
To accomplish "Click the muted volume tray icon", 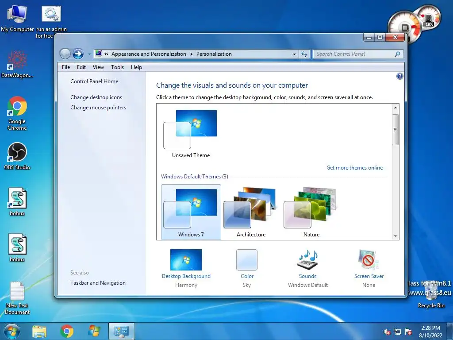I will click(387, 332).
